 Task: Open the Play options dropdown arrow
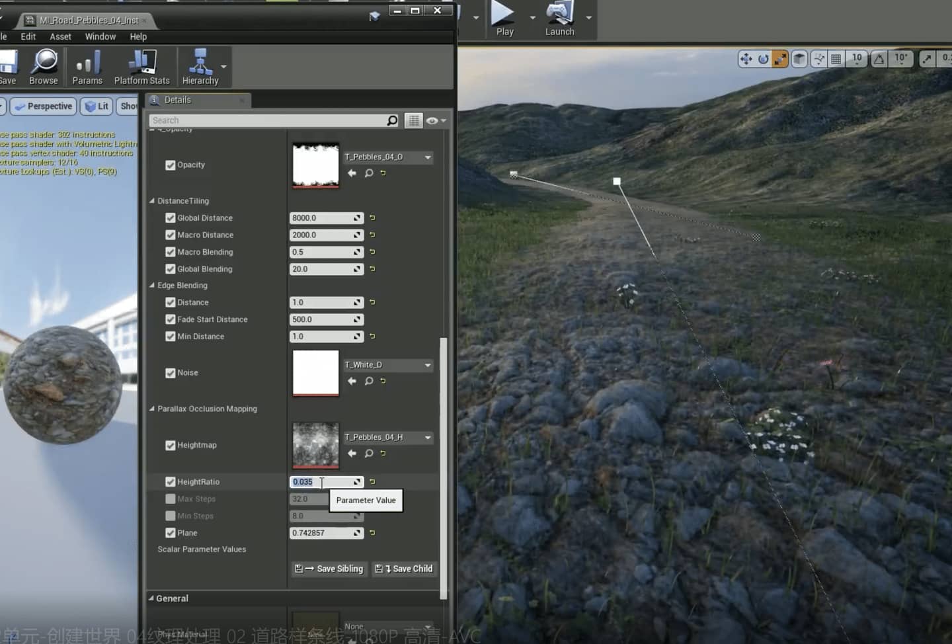tap(532, 18)
